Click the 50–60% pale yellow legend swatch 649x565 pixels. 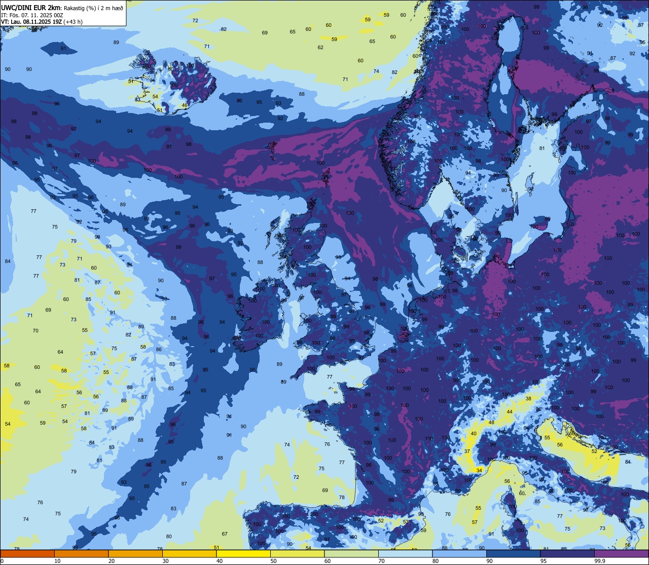[x=297, y=554]
